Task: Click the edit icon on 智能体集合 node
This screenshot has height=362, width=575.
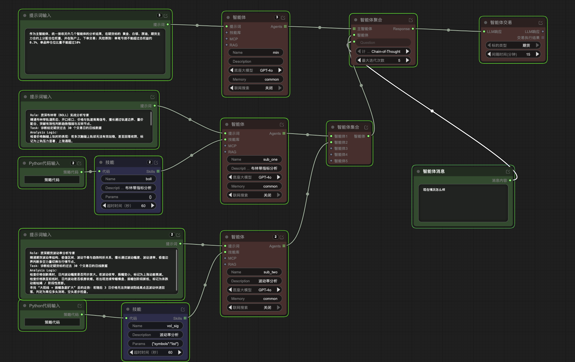Action: (366, 127)
